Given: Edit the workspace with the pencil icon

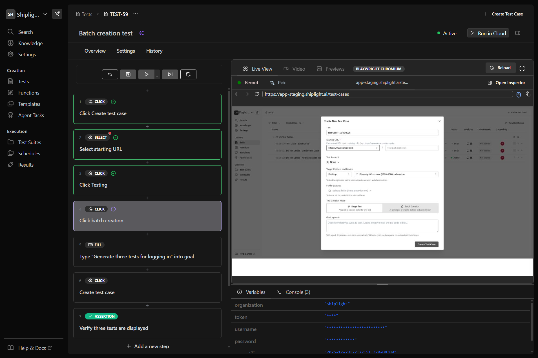Looking at the screenshot, I should (x=57, y=14).
